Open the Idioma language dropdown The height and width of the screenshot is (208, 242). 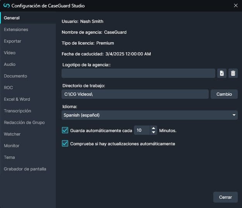click(x=149, y=115)
